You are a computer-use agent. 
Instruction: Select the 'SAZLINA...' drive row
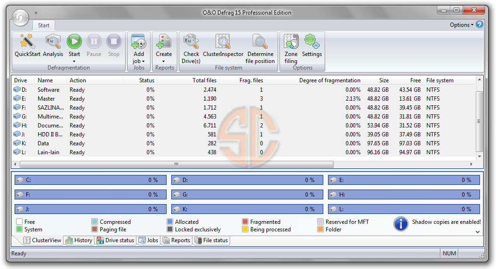(244, 108)
